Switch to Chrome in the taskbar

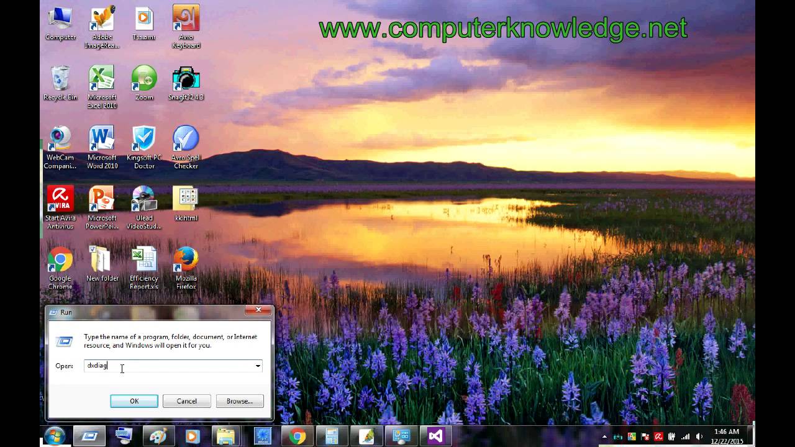pos(297,436)
